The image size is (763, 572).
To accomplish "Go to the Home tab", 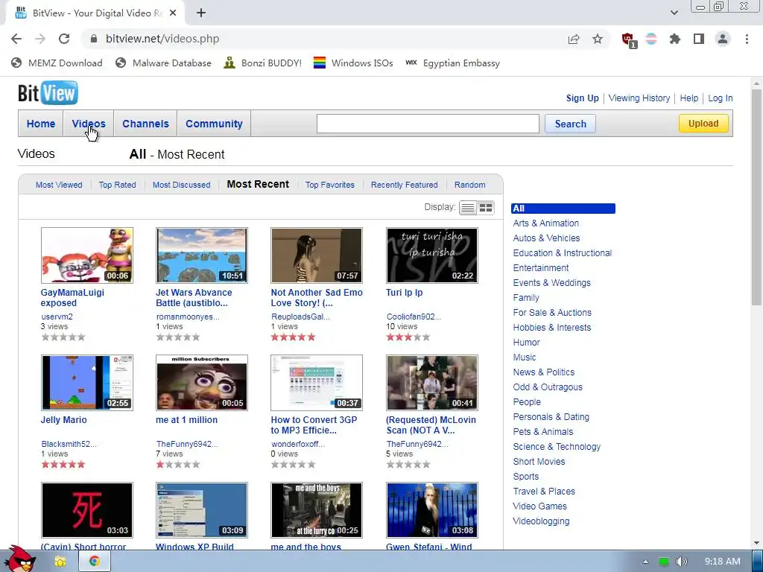I will pos(41,124).
